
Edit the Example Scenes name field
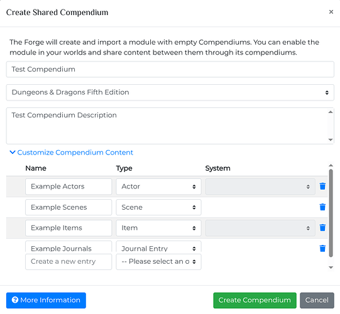point(69,207)
